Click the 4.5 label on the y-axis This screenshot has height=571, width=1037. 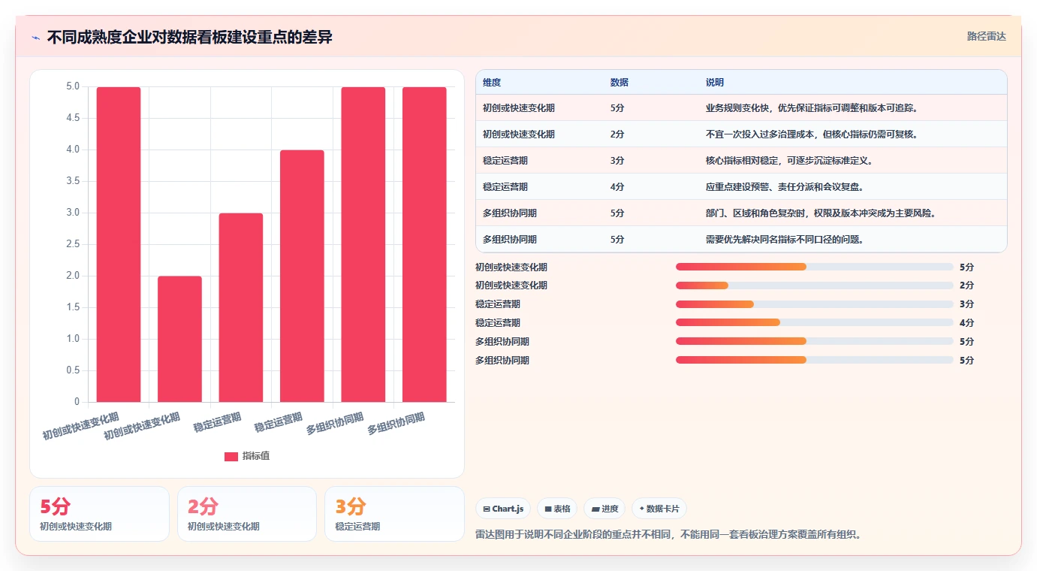pyautogui.click(x=72, y=118)
